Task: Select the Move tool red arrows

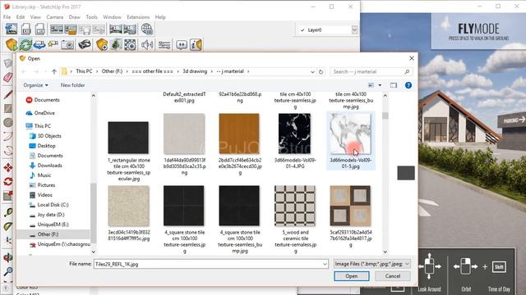Action: click(8, 167)
